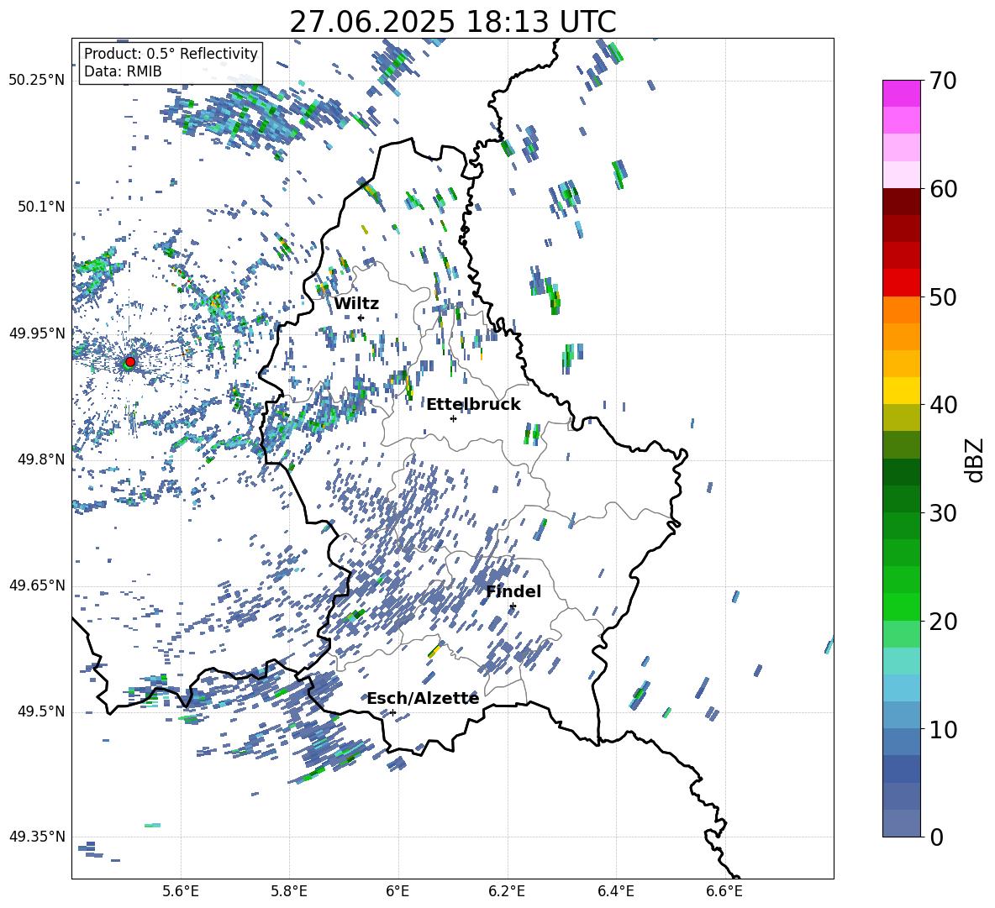This screenshot has height=908, width=995.
Task: Click the 49.5°N latitude label
Action: 41,711
